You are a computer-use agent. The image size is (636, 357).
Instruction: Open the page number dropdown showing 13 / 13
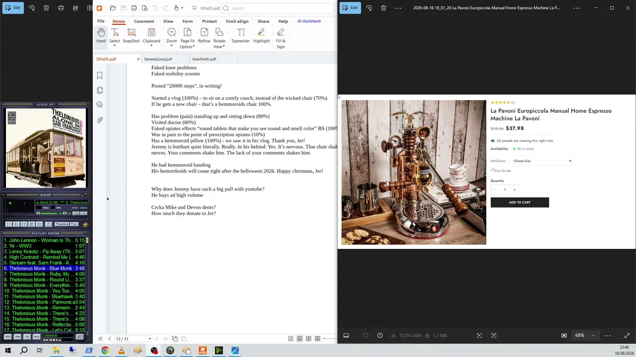click(150, 339)
